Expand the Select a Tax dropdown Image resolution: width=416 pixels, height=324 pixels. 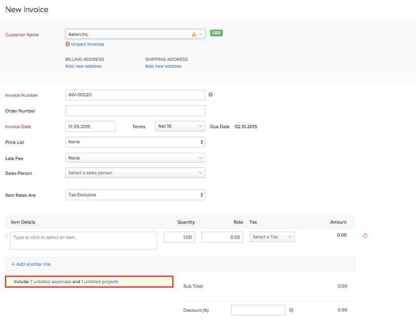[x=272, y=237]
